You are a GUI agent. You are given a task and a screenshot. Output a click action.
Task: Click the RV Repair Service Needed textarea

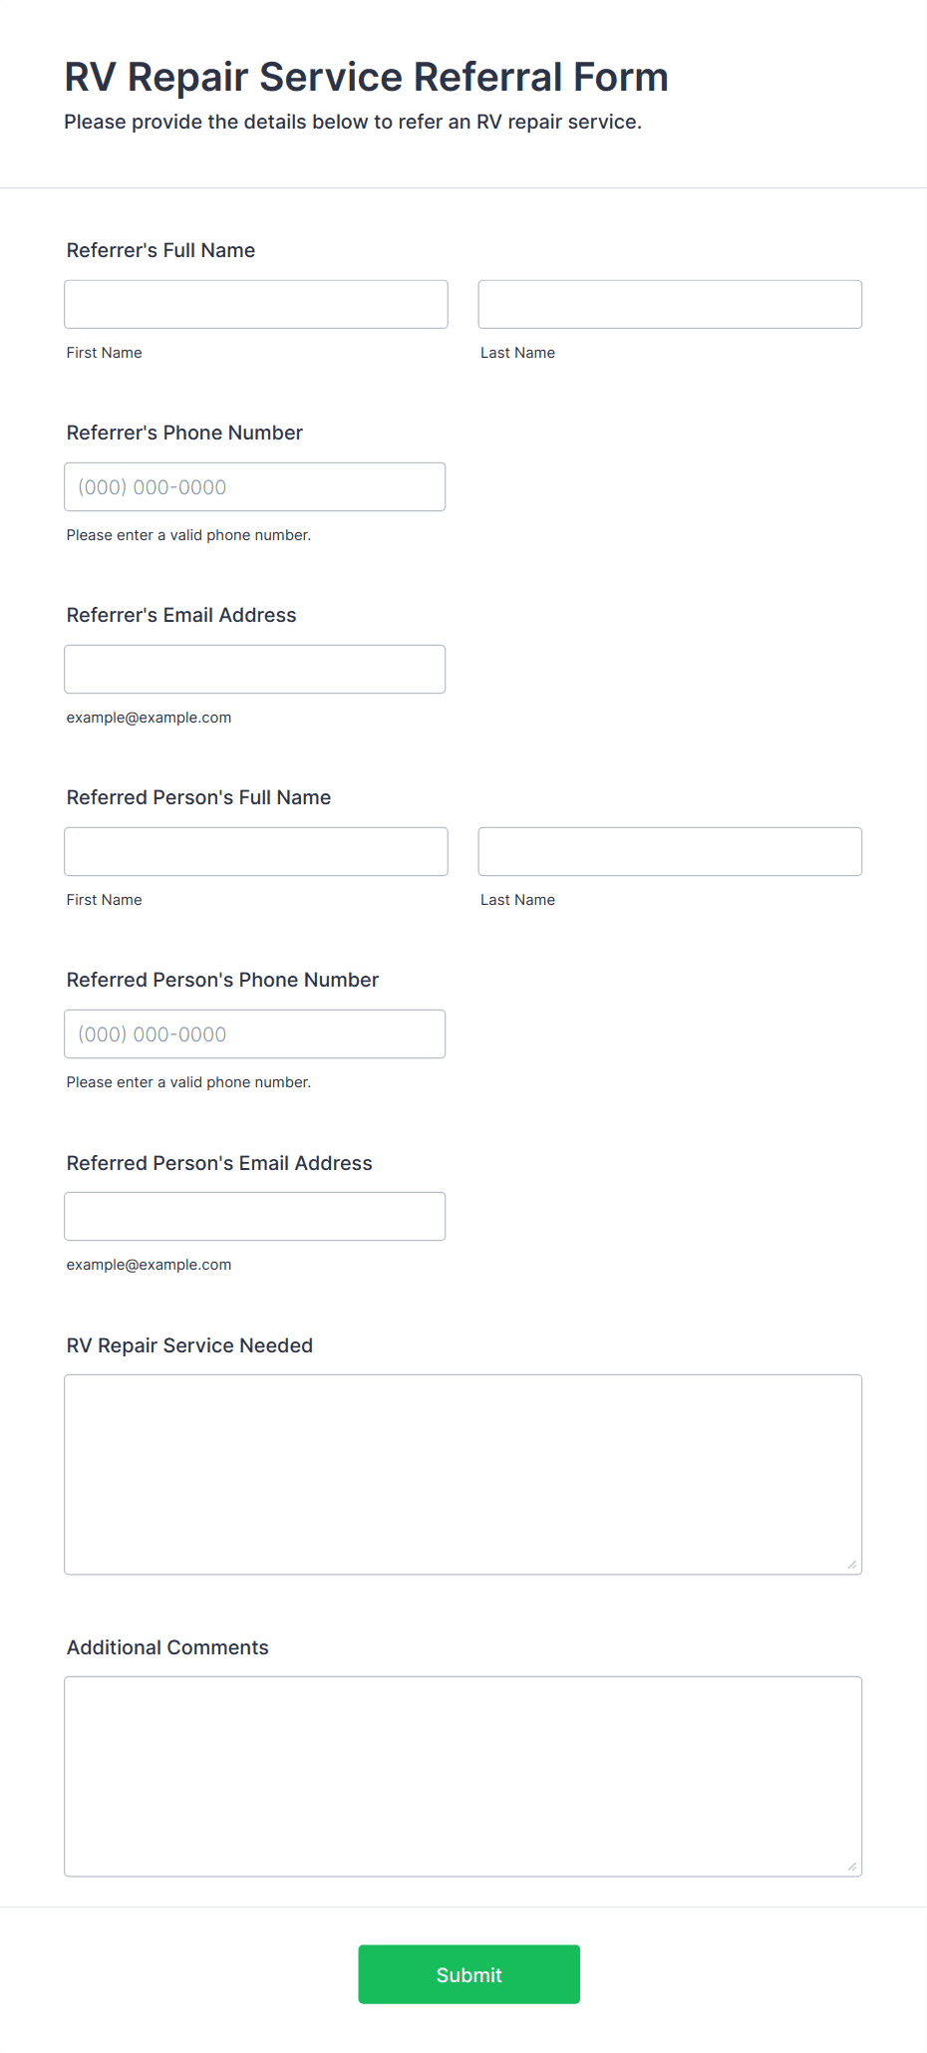tap(463, 1474)
